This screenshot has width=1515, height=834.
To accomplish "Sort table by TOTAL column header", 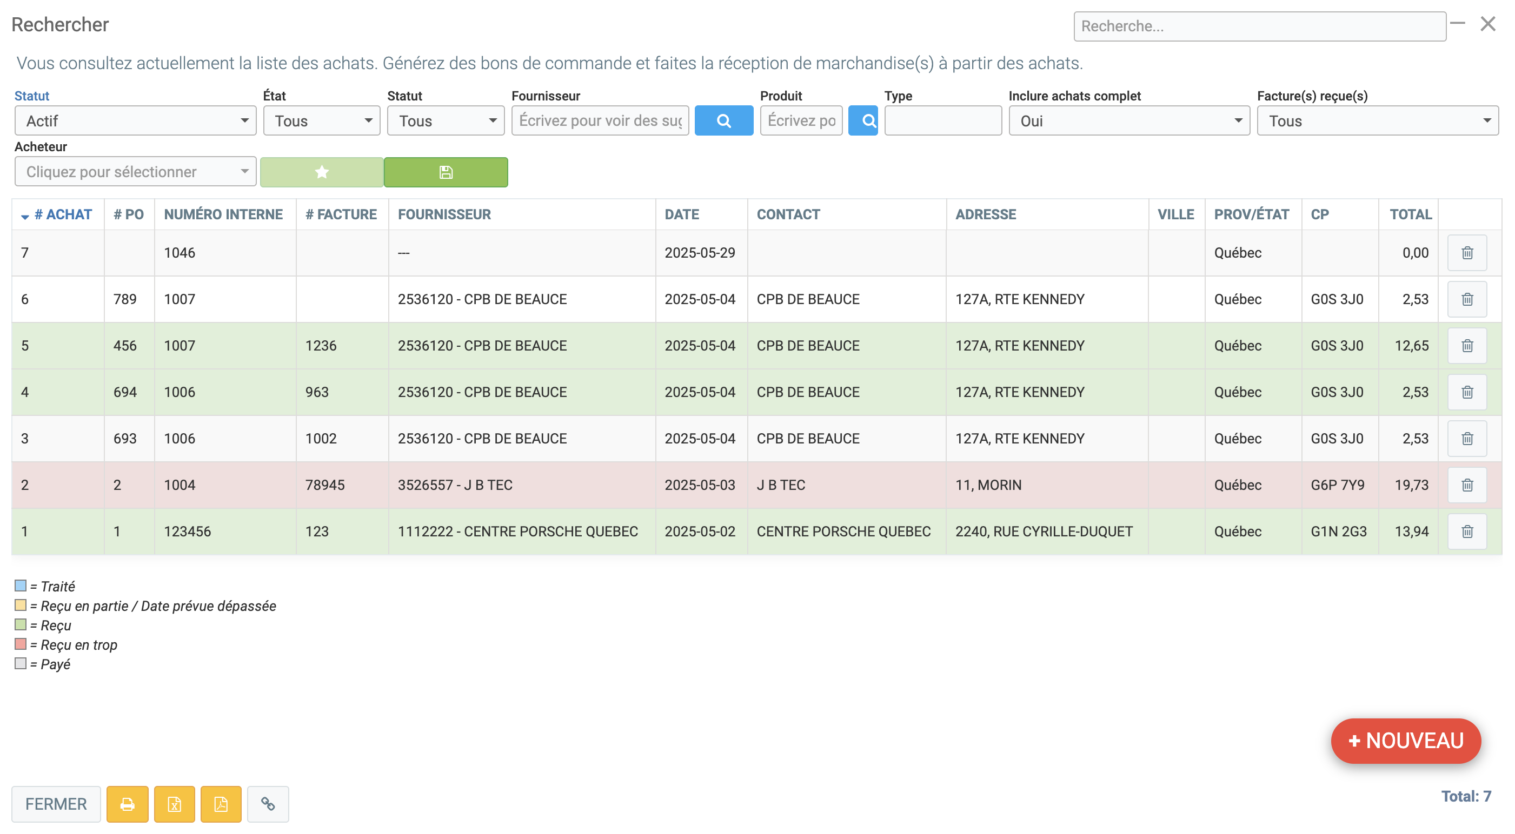I will click(x=1410, y=214).
